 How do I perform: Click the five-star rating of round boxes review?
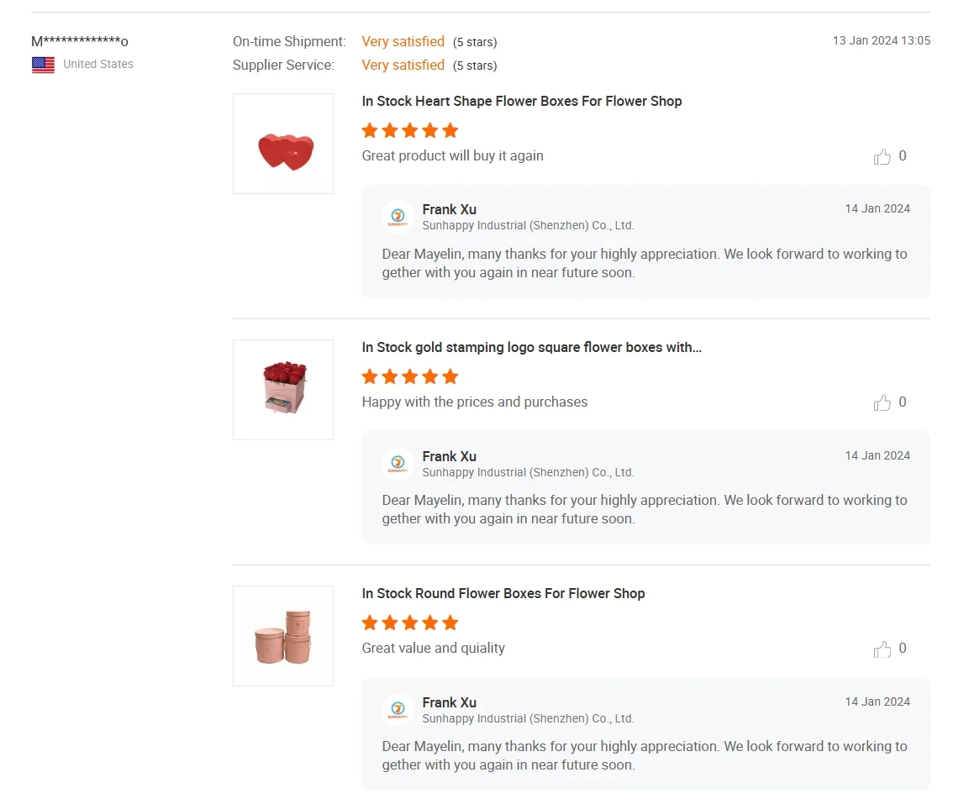(x=409, y=623)
